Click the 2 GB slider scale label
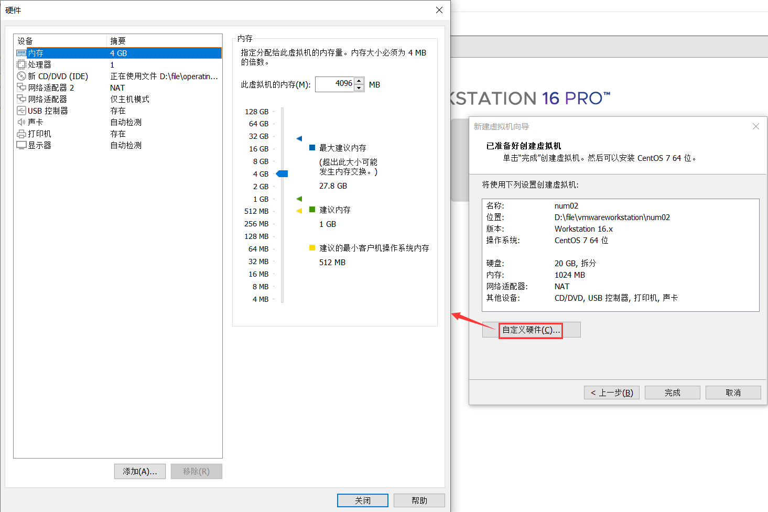This screenshot has height=512, width=768. (261, 187)
